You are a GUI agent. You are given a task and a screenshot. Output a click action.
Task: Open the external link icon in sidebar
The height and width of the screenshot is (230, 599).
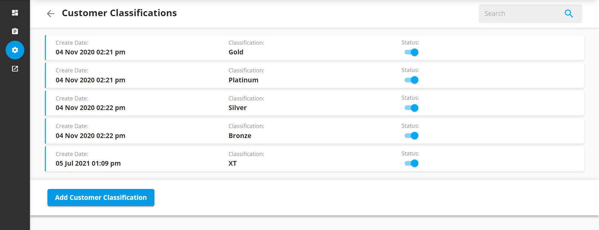[x=15, y=69]
